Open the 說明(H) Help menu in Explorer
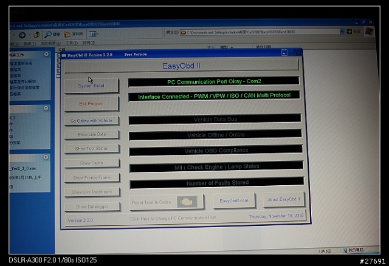Image resolution: width=389 pixels, height=266 pixels. pyautogui.click(x=89, y=43)
